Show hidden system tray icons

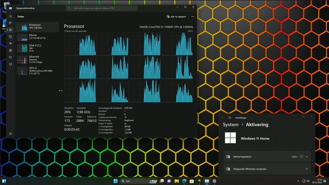coord(299,181)
